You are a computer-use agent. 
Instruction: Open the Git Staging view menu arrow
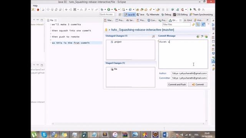click(208, 24)
